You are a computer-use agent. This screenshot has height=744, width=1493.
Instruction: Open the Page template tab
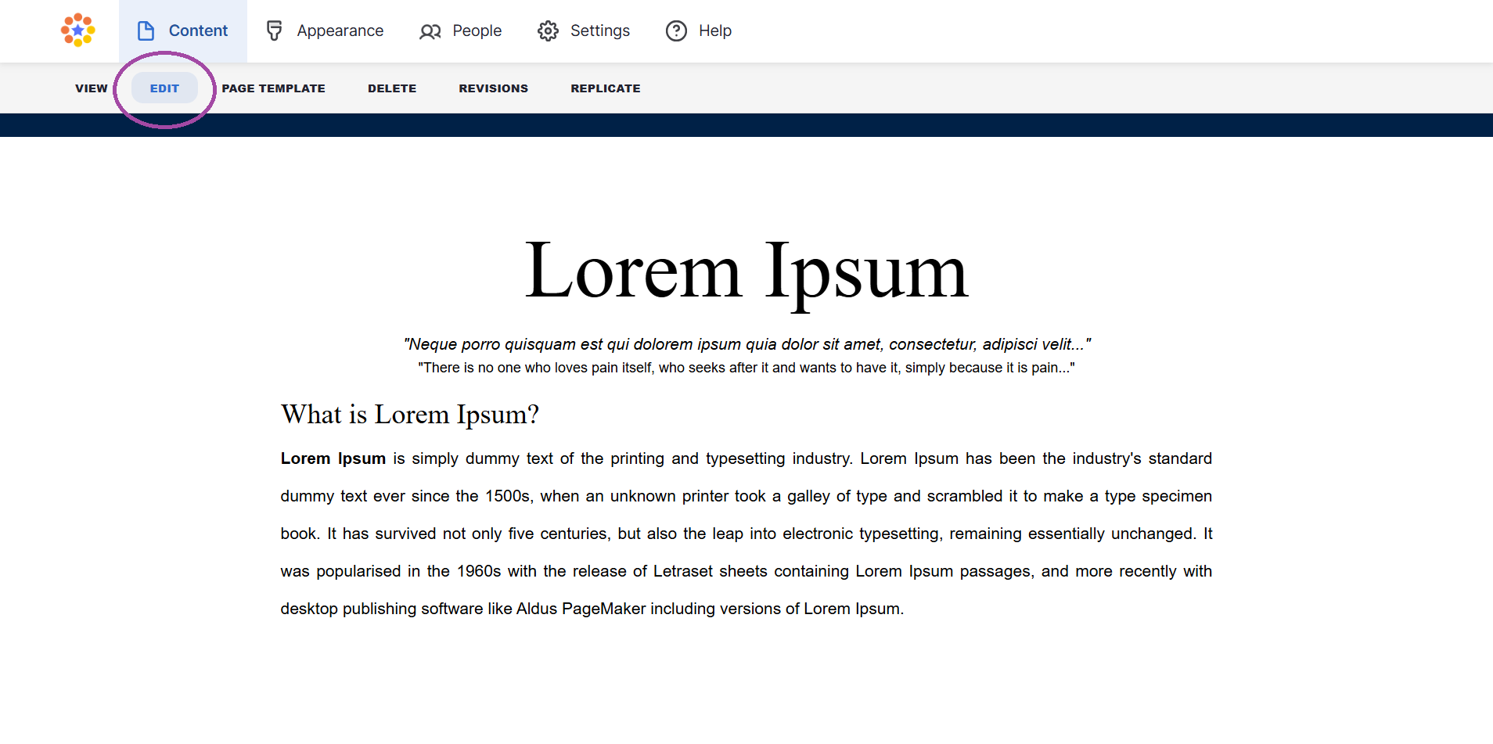point(273,88)
